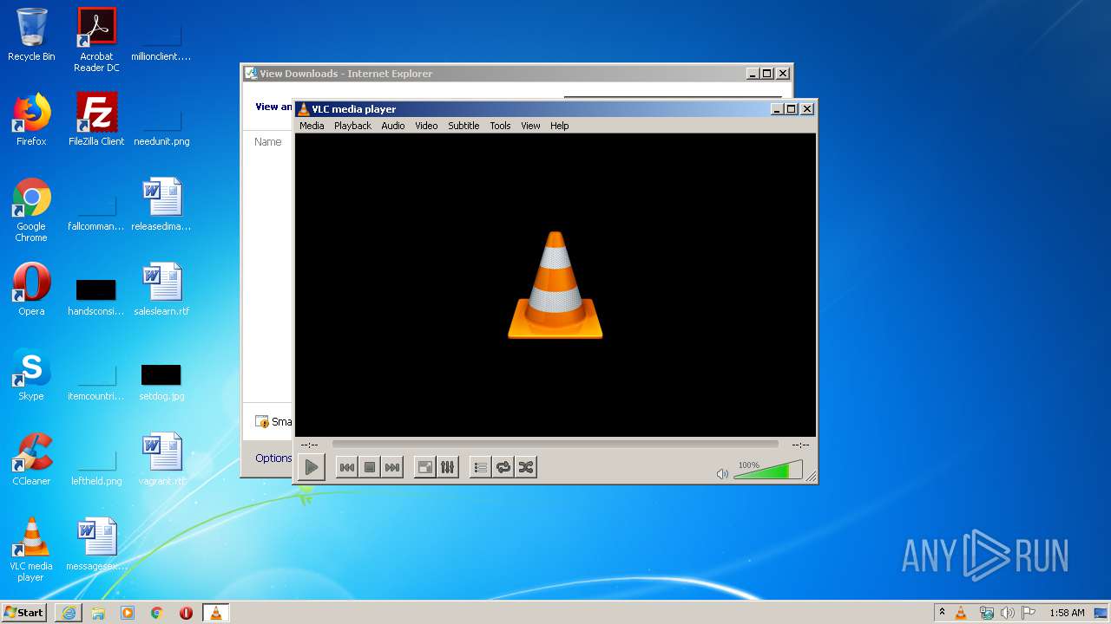Select vagrant.rtf desktop file

161,459
